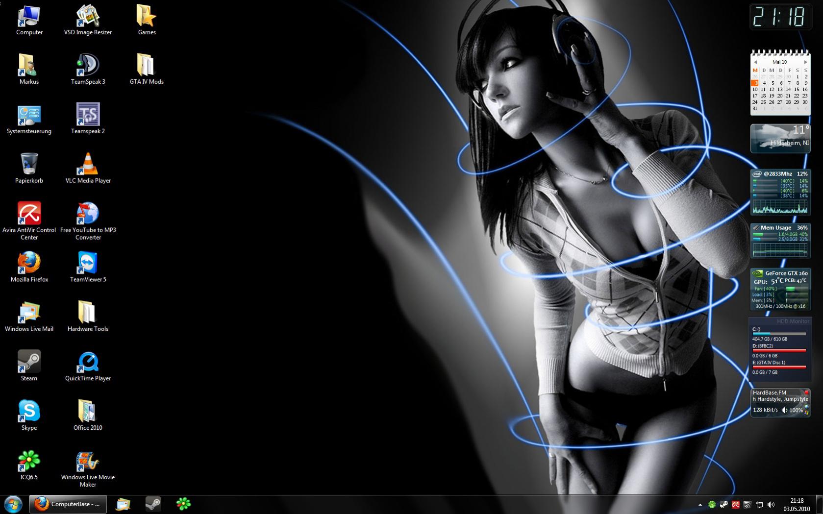Go to previous month in calendar gadget
This screenshot has width=823, height=514.
[755, 62]
